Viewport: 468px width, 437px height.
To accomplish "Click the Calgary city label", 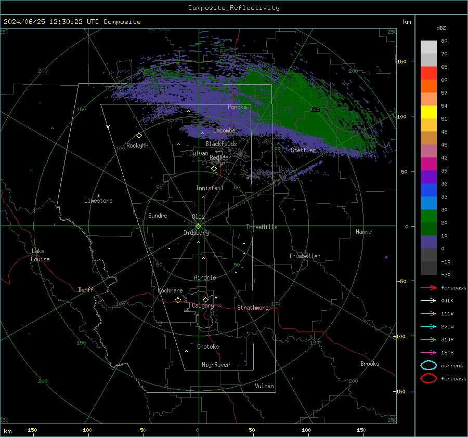I will [203, 306].
